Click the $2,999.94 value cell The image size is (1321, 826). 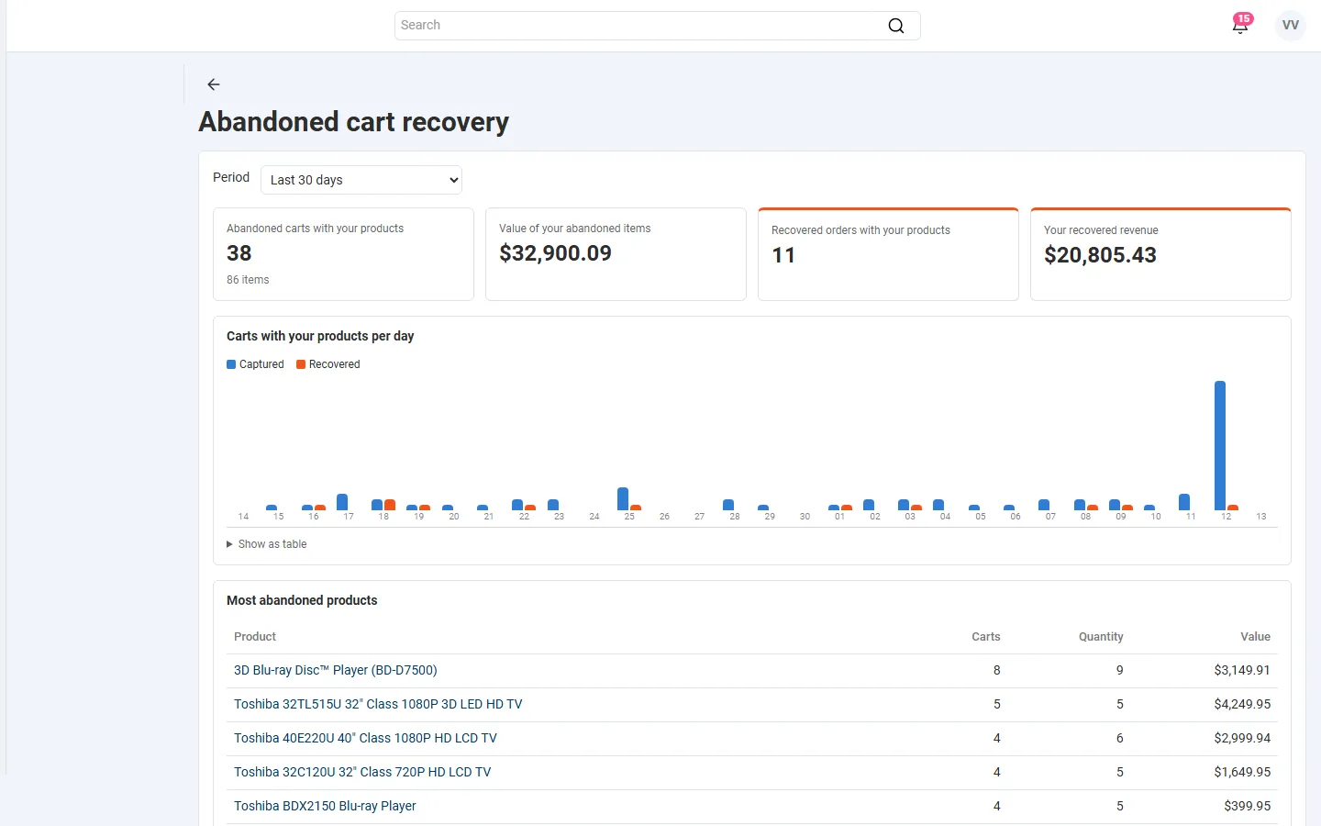[x=1242, y=738]
